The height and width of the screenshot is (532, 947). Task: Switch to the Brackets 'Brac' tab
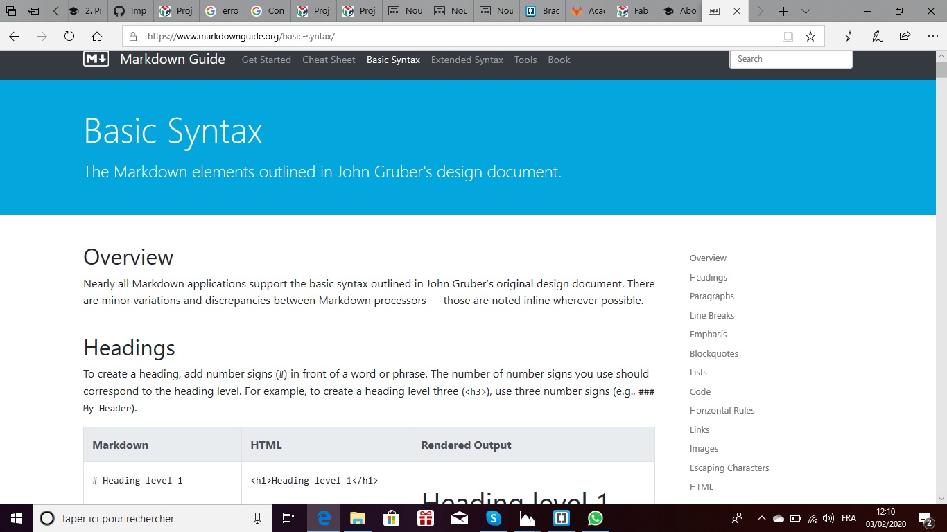click(543, 11)
